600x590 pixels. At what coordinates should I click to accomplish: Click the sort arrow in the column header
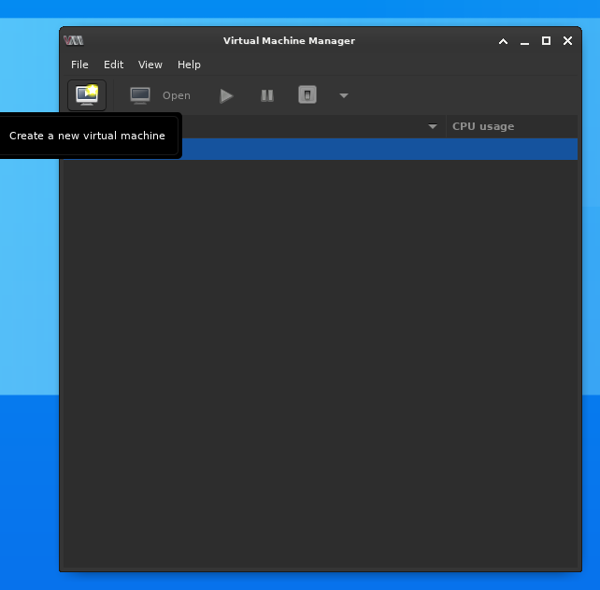(432, 126)
